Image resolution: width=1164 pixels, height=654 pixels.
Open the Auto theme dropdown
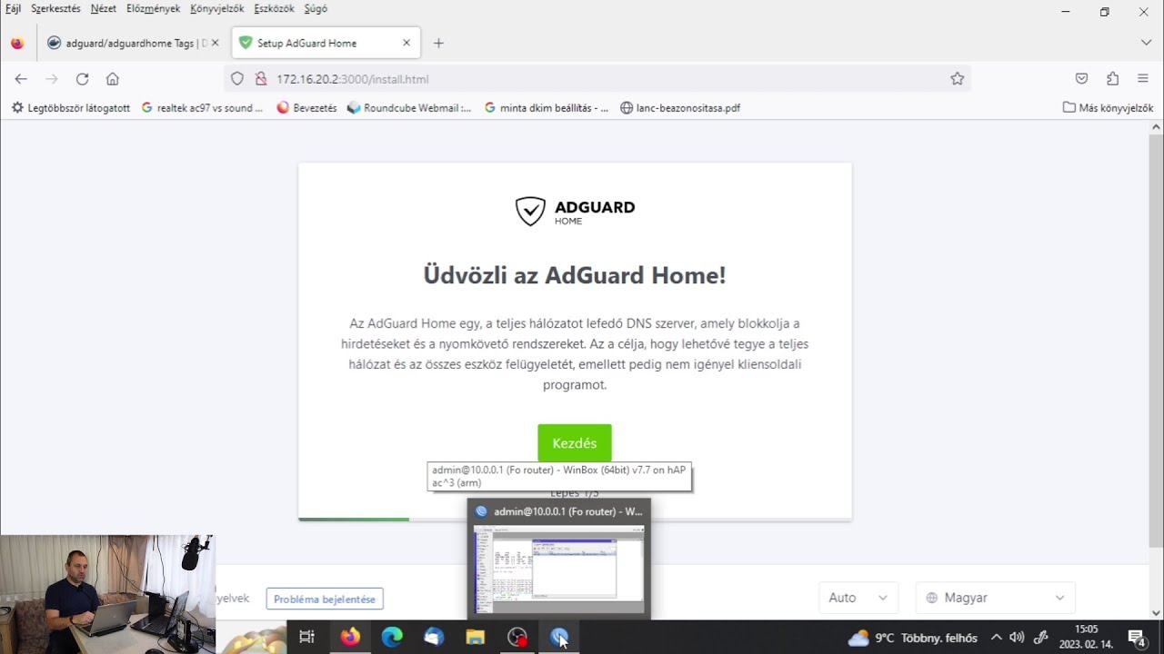[x=858, y=598]
